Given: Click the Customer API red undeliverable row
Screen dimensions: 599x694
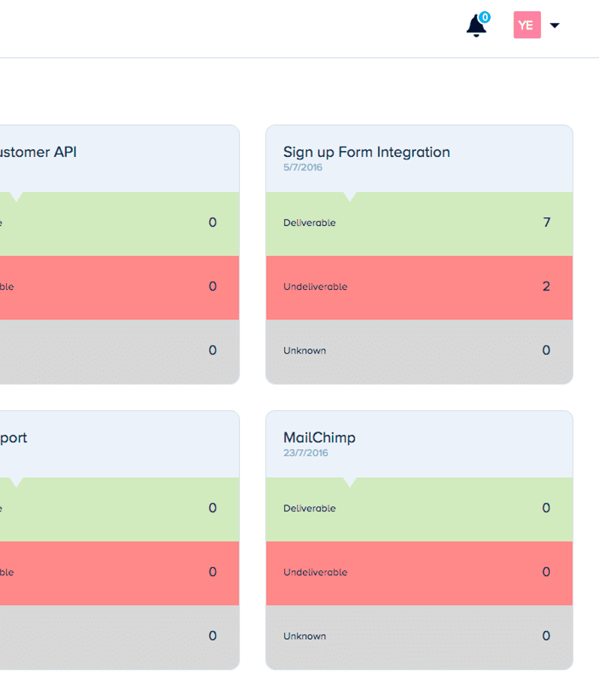Looking at the screenshot, I should pos(119,288).
